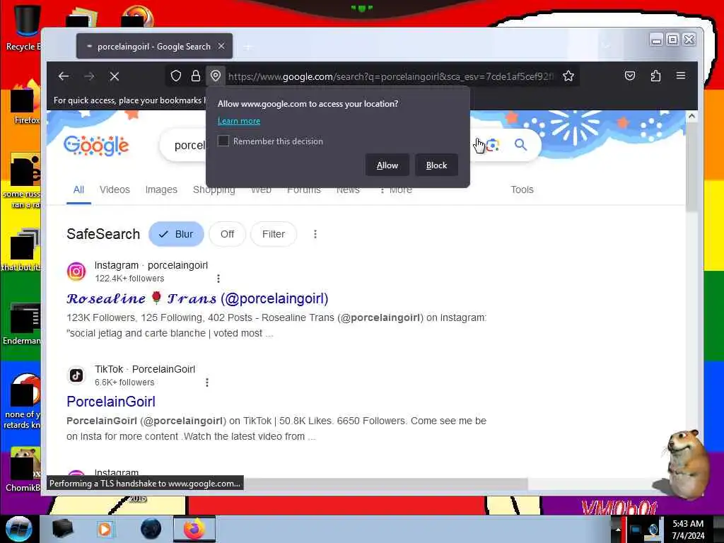Click the Instagram result favicon

[76, 271]
